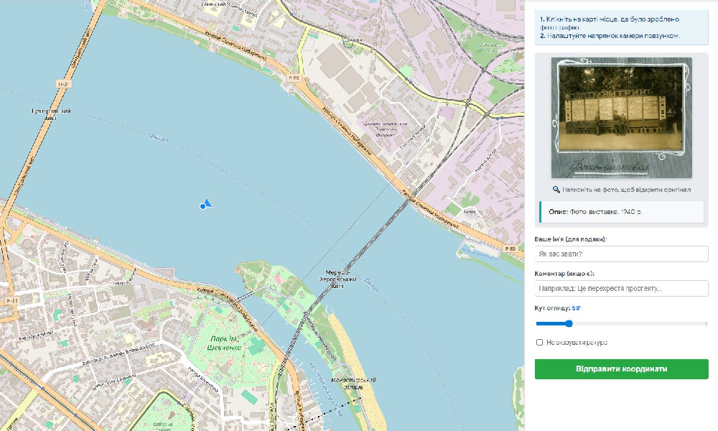Click the magnifier icon below the photo

[556, 189]
